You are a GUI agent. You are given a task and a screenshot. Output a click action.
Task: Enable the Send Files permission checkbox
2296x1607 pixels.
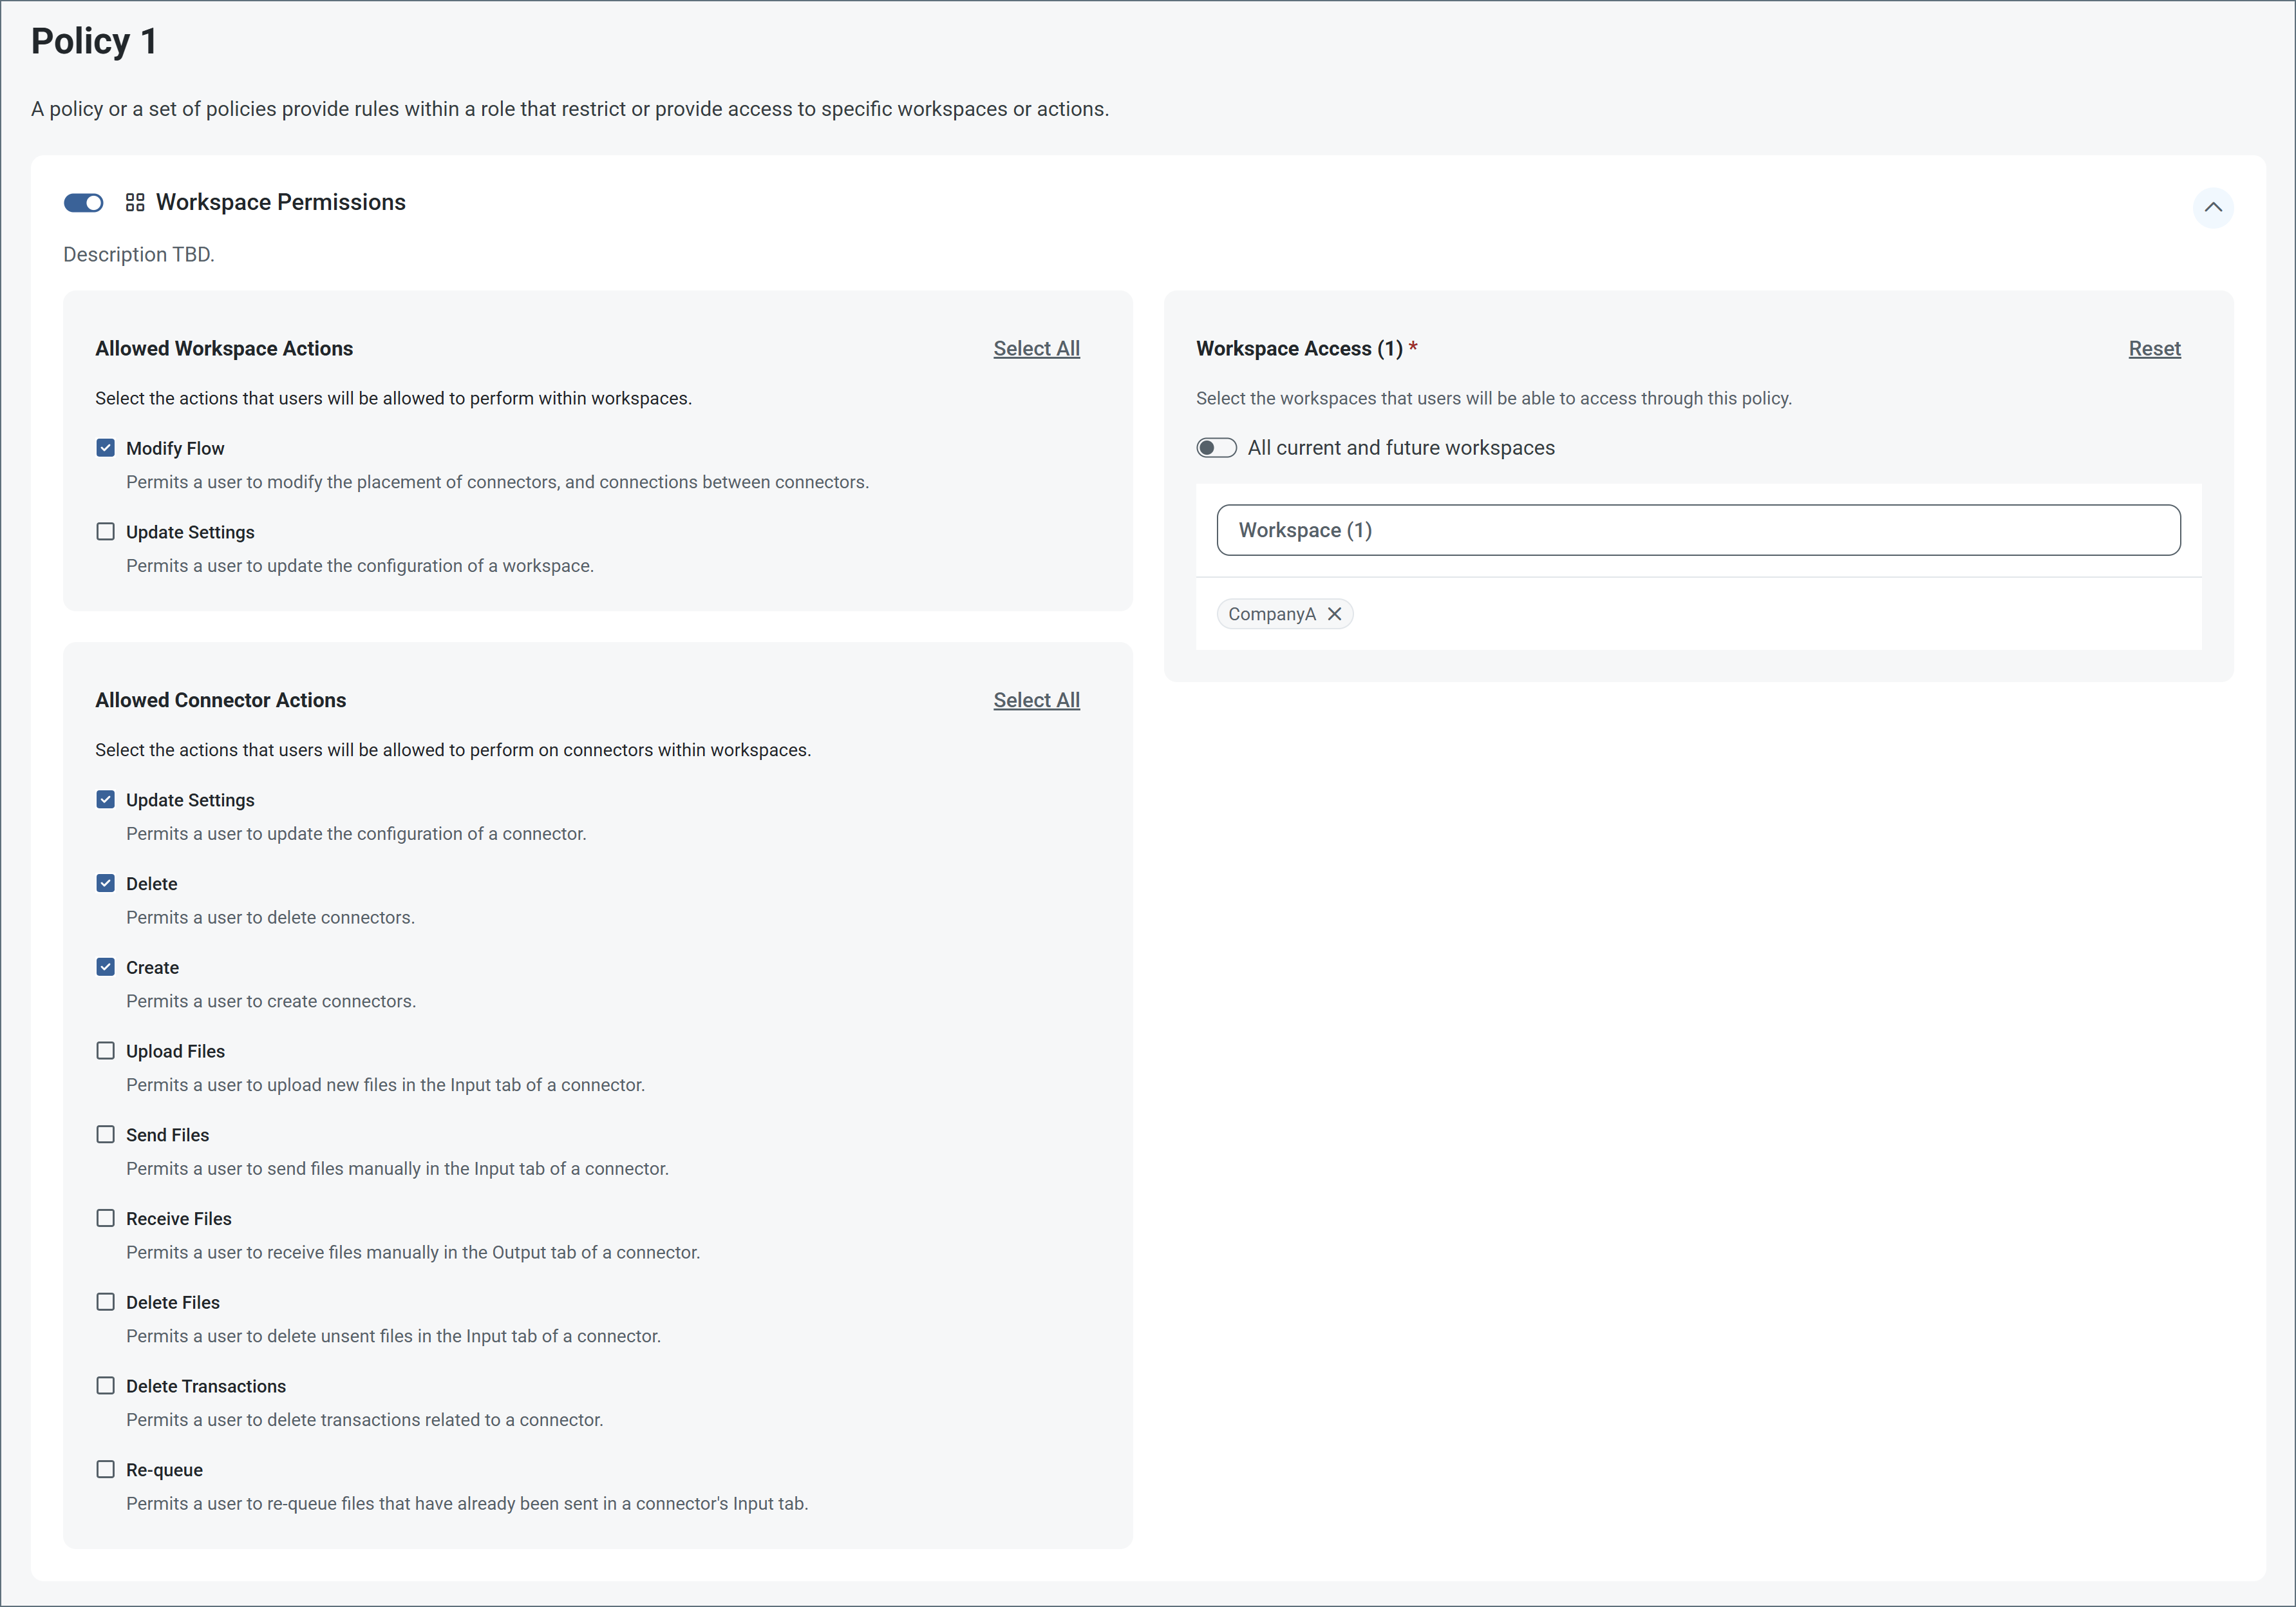[106, 1134]
